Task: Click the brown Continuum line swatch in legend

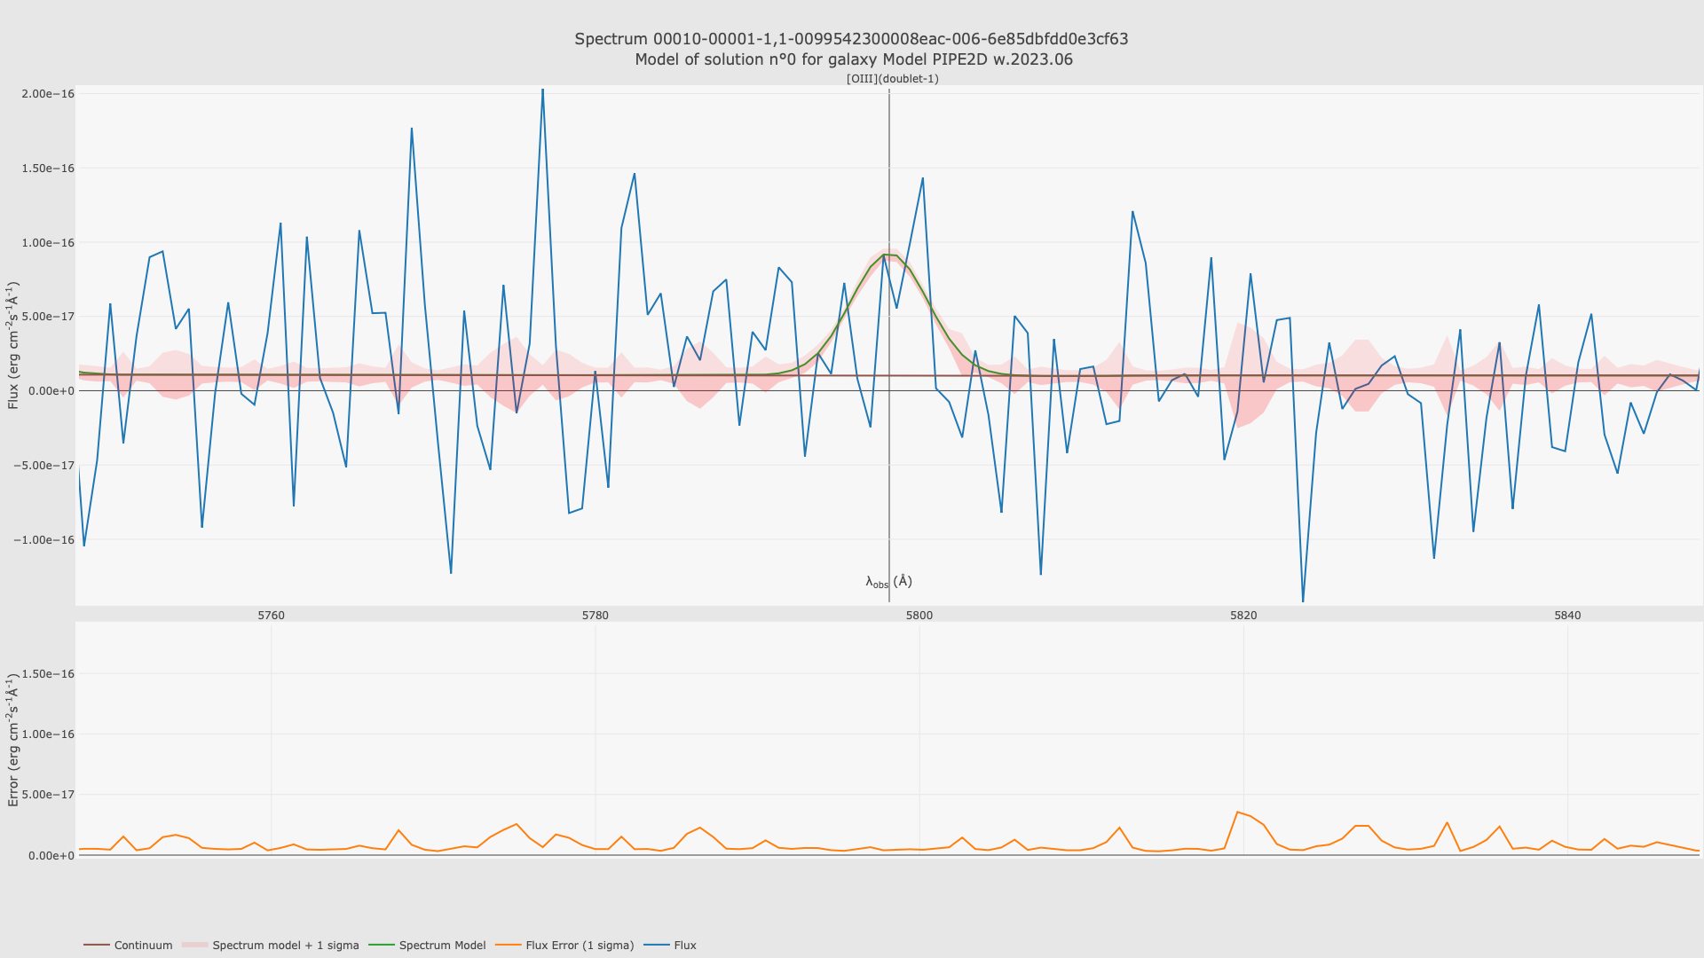Action: (97, 946)
